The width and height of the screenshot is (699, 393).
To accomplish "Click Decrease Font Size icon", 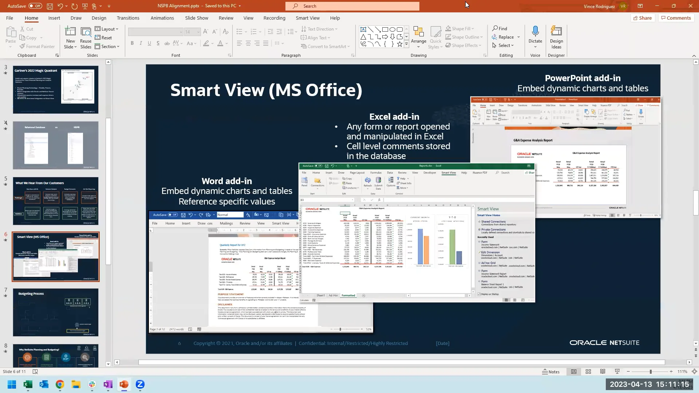I will coord(215,32).
